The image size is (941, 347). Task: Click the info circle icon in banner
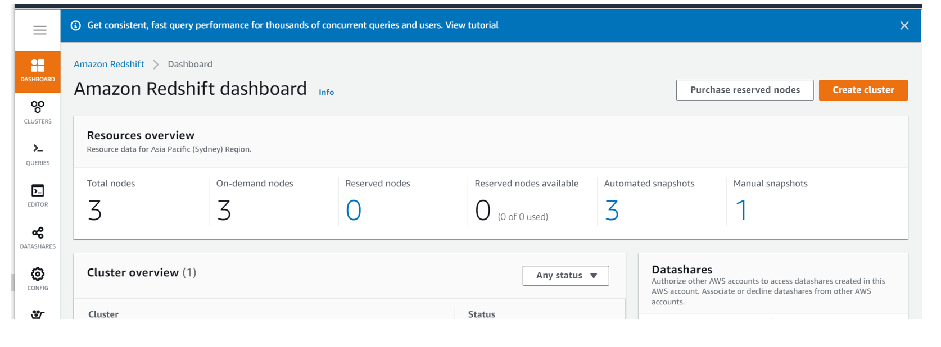pos(76,25)
